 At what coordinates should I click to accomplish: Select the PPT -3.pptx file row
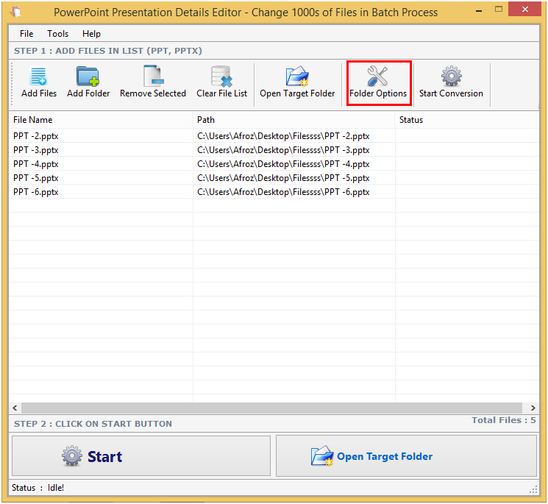coord(274,150)
